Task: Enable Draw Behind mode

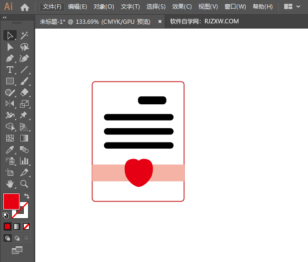Action: click(17, 238)
